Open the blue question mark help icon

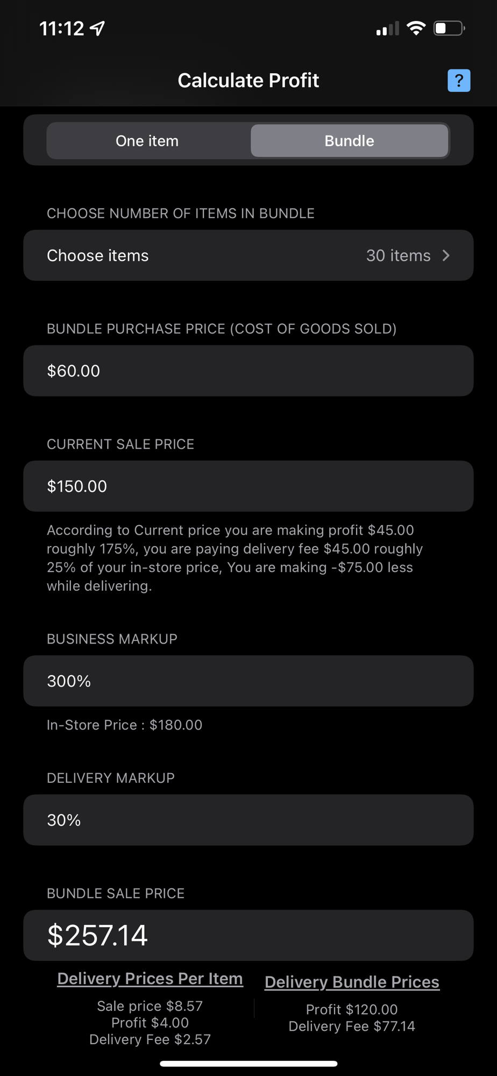click(459, 81)
